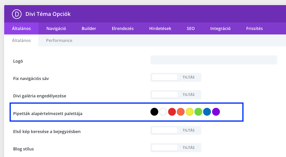This screenshot has width=286, height=157.
Task: Toggle the Fix navigációs sáv switch
Action: point(176,77)
